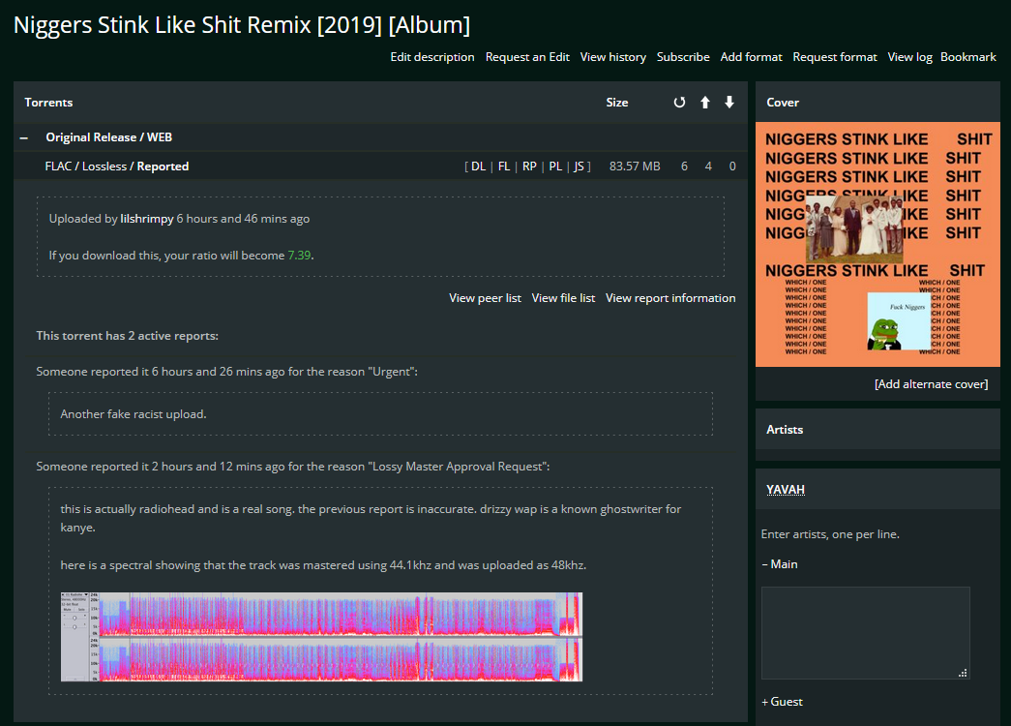Click Request an Edit
The height and width of the screenshot is (726, 1011).
coord(527,57)
